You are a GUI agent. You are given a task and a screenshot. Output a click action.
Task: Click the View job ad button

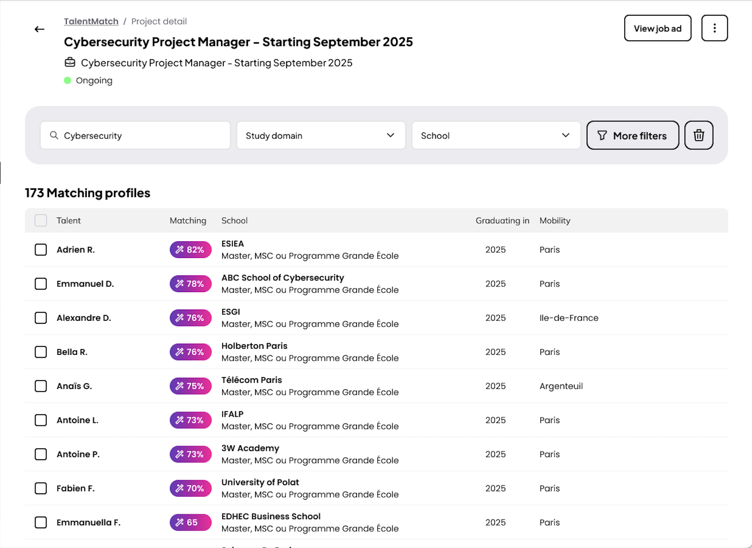(657, 28)
